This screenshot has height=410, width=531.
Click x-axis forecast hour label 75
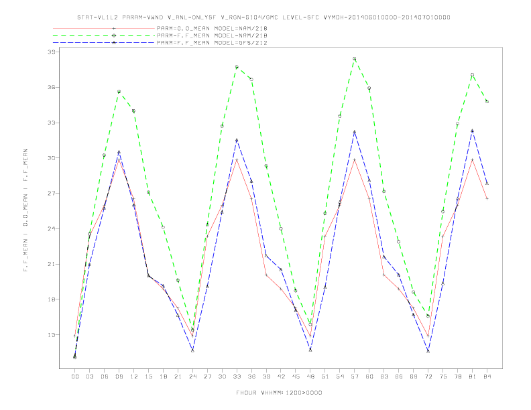pos(443,377)
